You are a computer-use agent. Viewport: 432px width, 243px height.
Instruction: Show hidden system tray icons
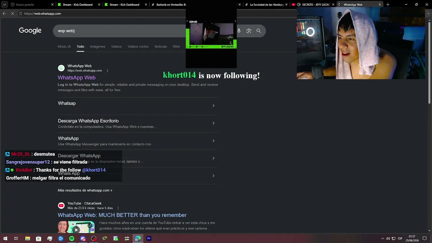click(382, 239)
